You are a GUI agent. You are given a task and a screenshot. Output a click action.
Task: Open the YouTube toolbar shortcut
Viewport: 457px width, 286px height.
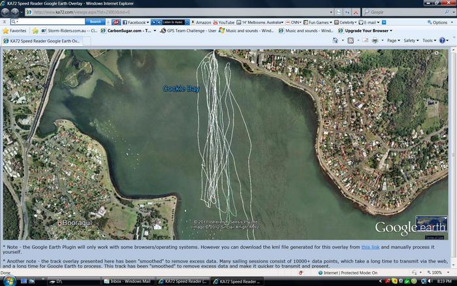click(223, 22)
